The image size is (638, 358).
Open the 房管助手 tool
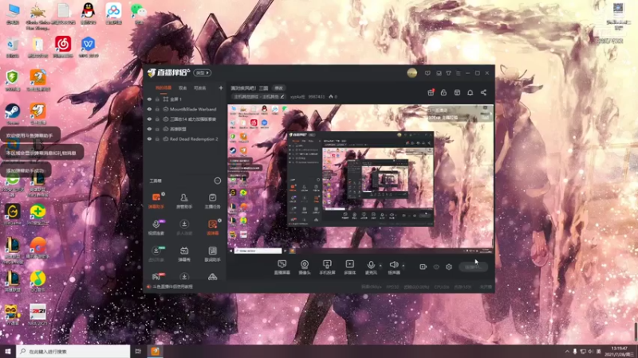(184, 200)
